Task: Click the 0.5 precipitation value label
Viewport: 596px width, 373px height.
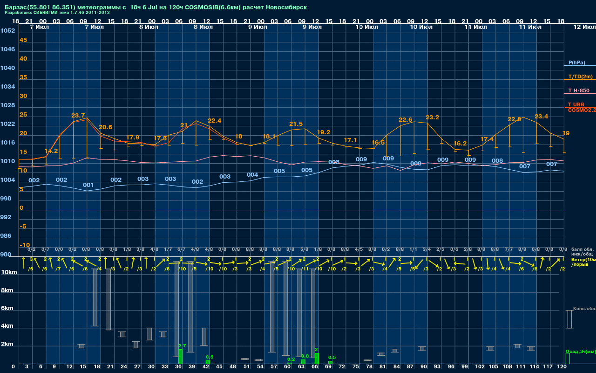Action: [x=332, y=358]
